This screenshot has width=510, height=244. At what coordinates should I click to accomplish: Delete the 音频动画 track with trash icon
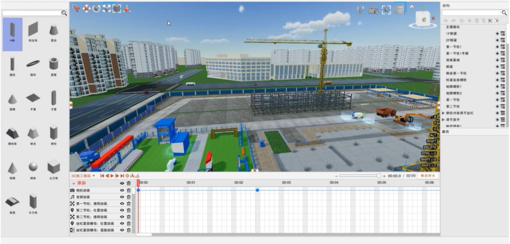click(129, 197)
